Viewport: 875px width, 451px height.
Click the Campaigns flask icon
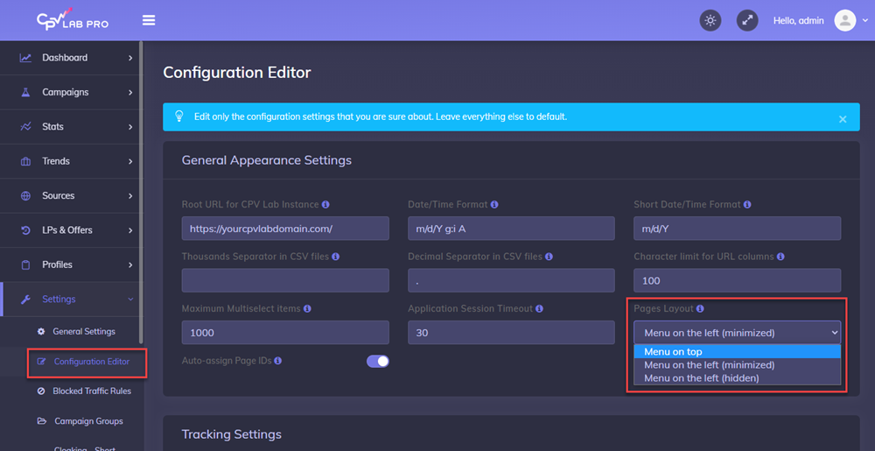click(25, 92)
